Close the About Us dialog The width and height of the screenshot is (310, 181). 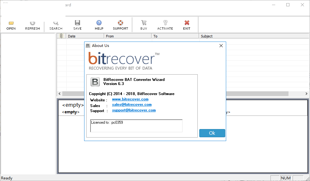221,46
